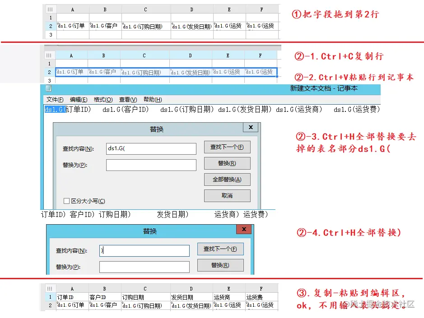The image size is (424, 318).
Task: Select cell 运货商 in the header-row grid
Action: point(229,297)
